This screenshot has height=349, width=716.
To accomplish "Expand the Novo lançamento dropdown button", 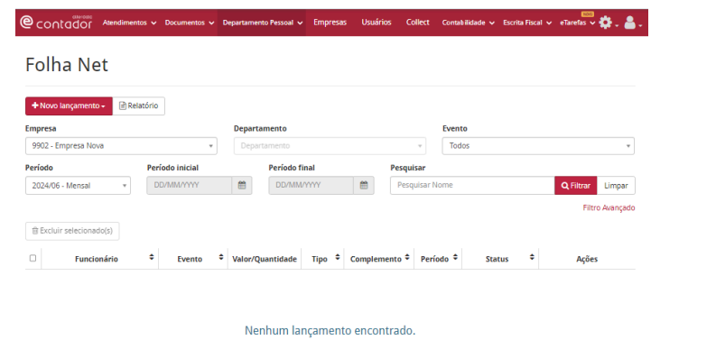I will point(69,106).
